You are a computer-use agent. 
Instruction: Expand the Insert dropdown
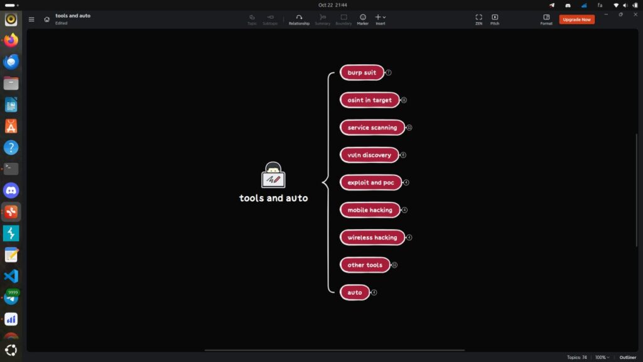[381, 19]
